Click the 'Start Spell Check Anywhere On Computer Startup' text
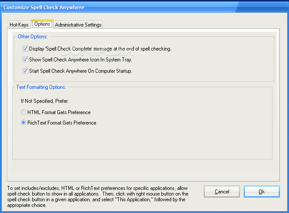This screenshot has width=289, height=213. [x=80, y=71]
